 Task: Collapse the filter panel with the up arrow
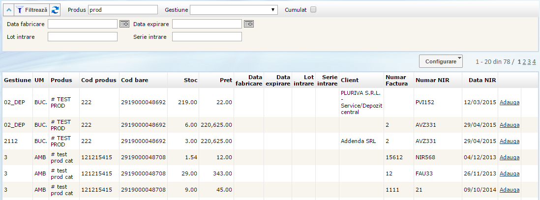point(9,9)
